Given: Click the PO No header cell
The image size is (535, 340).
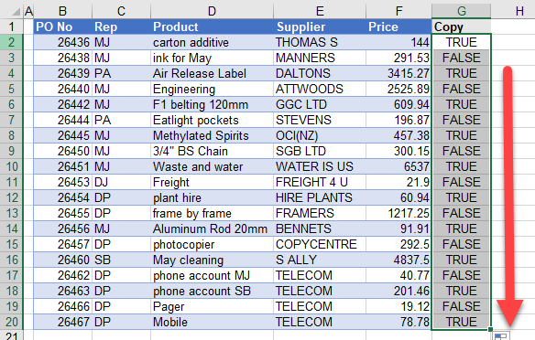Looking at the screenshot, I should pos(63,27).
